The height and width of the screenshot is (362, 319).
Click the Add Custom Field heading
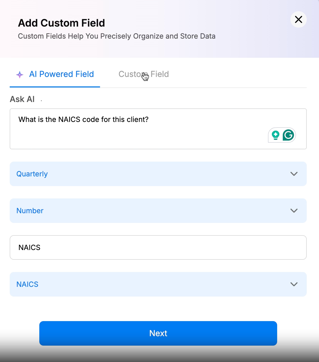point(62,23)
